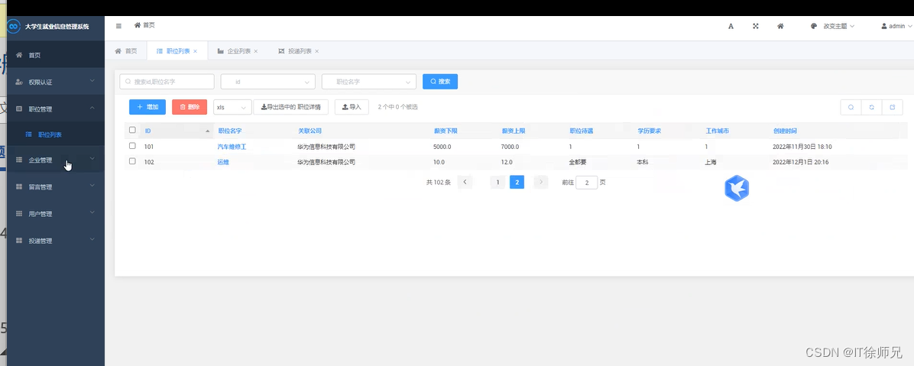The height and width of the screenshot is (366, 914).
Task: Switch to the 投递列表 tab
Action: tap(299, 51)
